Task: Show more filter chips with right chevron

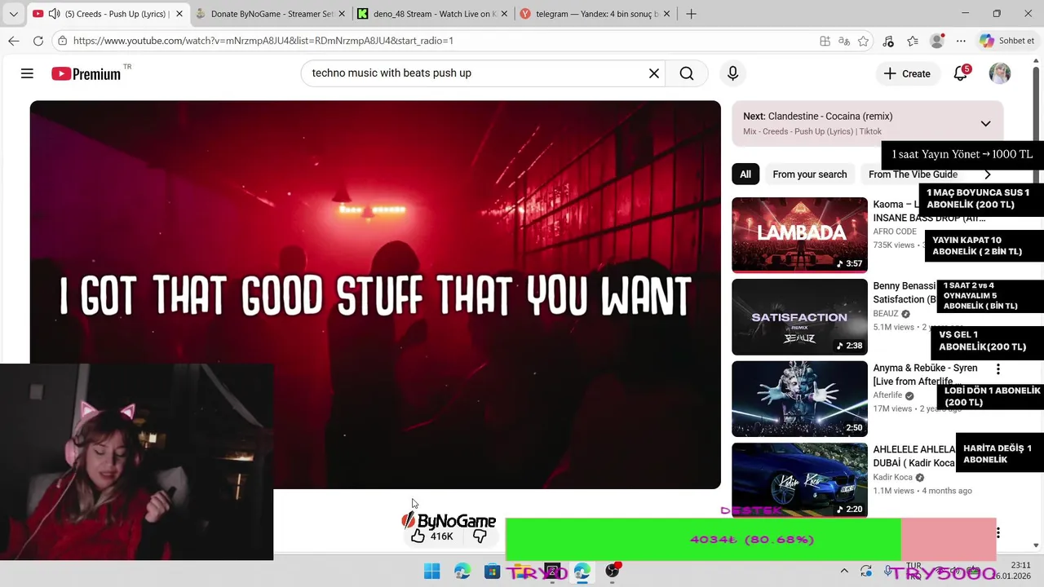Action: [x=987, y=174]
